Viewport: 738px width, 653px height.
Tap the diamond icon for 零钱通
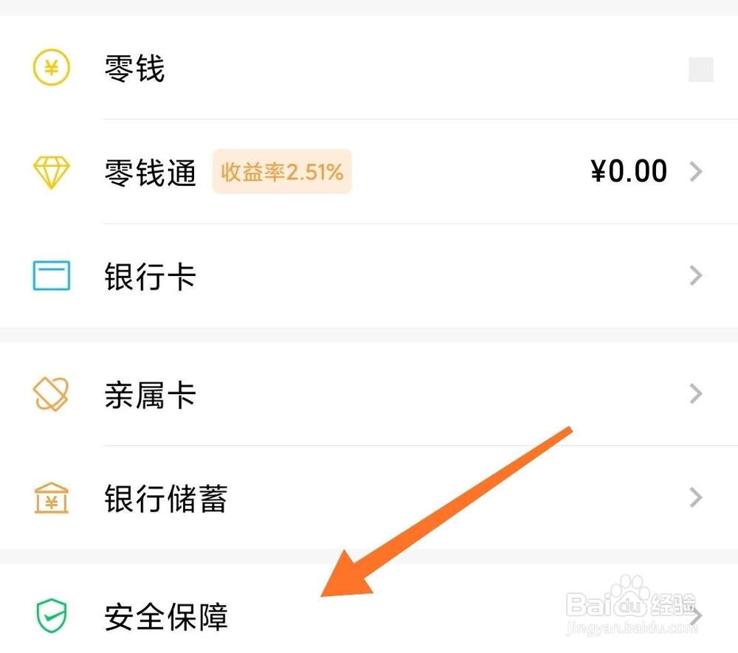click(x=51, y=172)
